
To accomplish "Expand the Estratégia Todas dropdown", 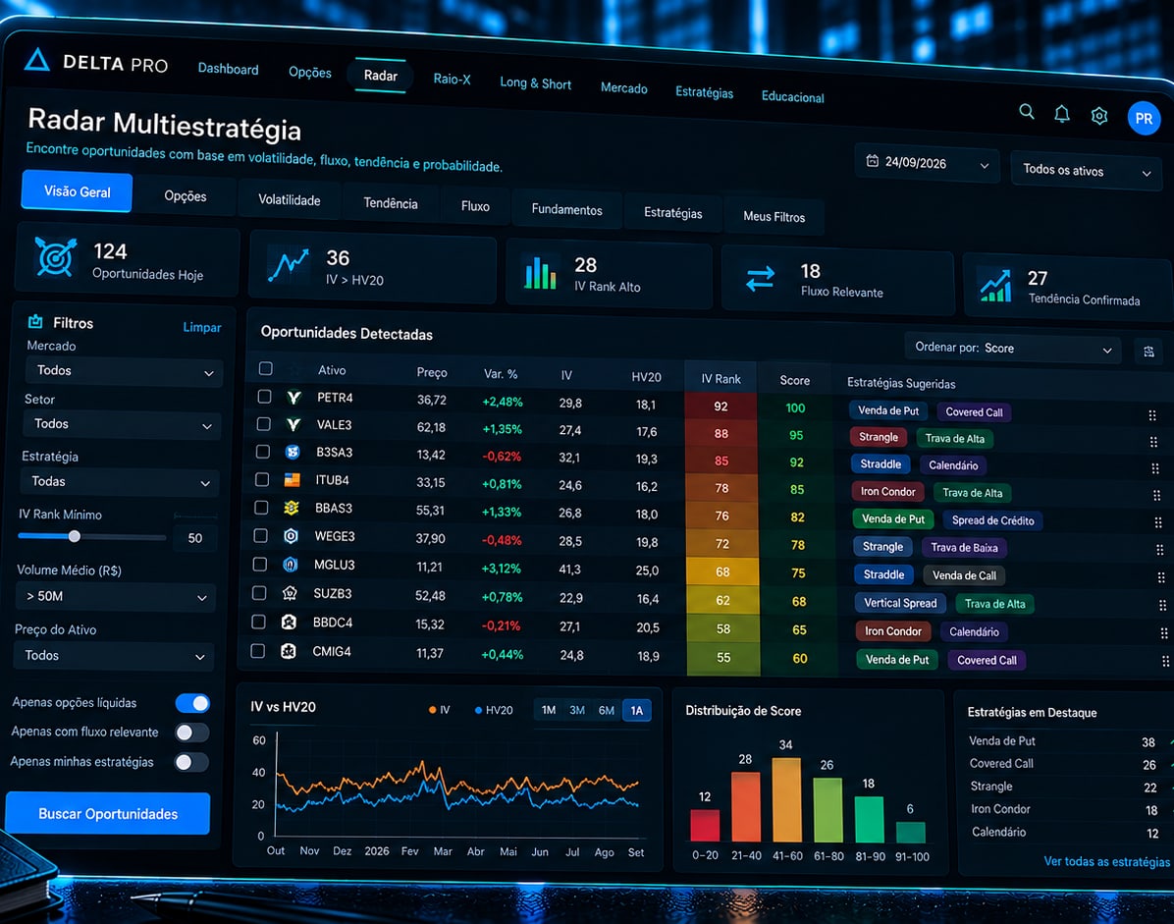I will (x=120, y=482).
